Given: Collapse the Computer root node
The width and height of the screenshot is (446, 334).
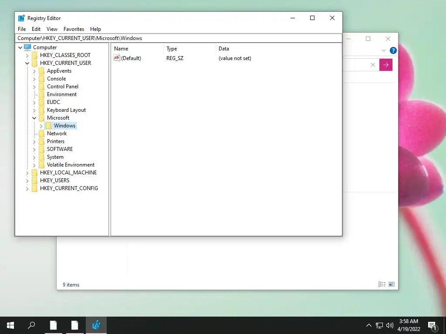Looking at the screenshot, I should coord(20,47).
